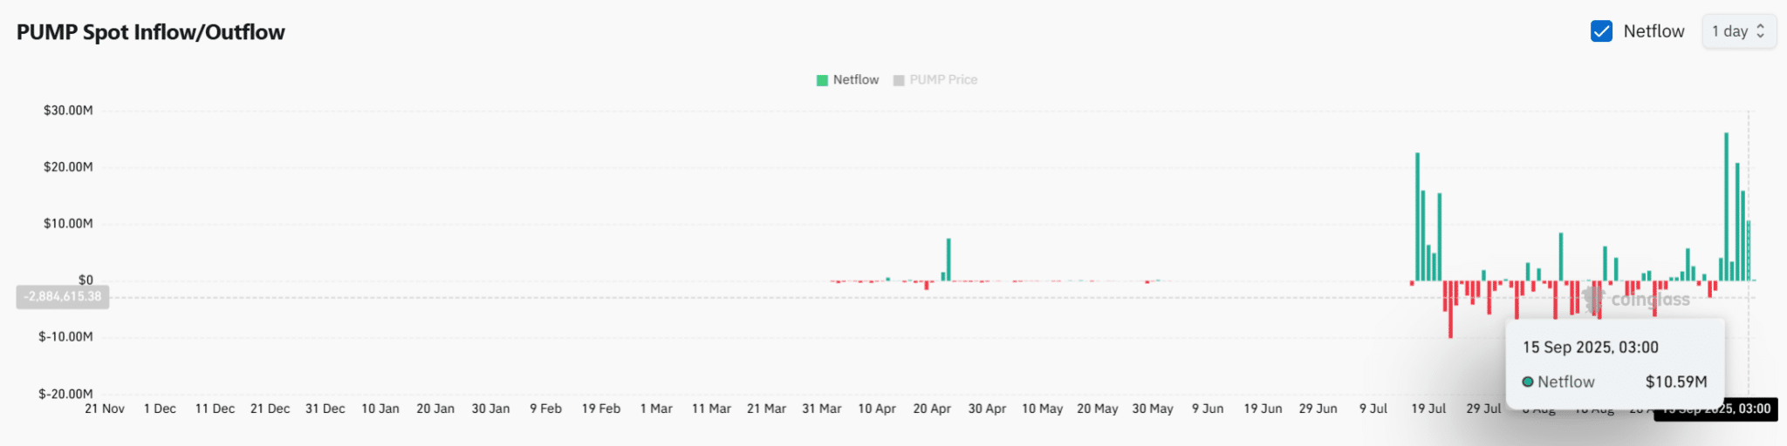1787x446 pixels.
Task: Click the 10 May x-axis label
Action: click(1043, 409)
